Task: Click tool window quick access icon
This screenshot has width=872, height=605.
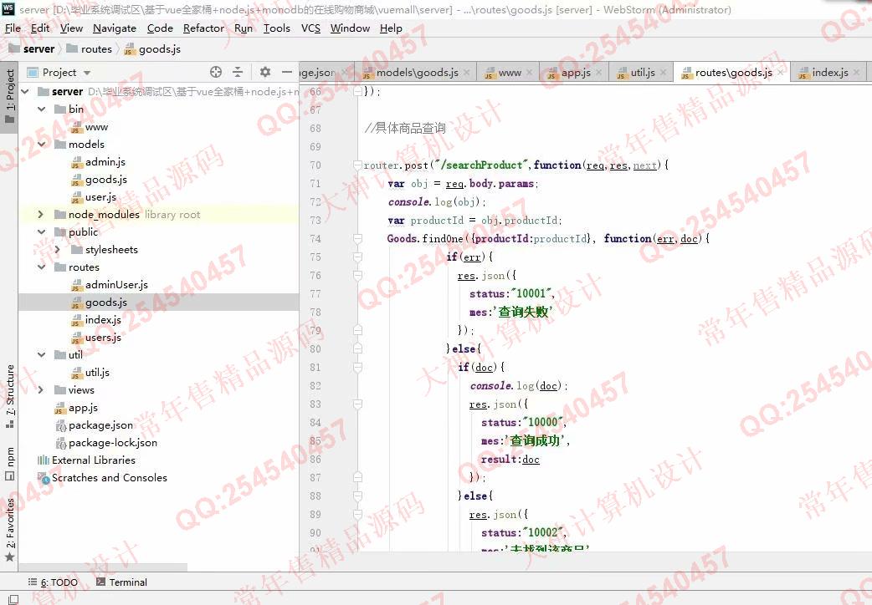Action: point(13,599)
